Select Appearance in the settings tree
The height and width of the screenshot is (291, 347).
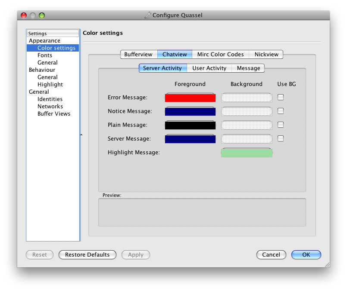(44, 40)
